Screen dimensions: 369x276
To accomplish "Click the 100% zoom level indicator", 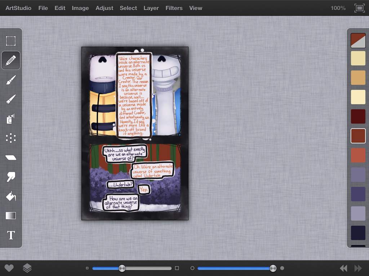I will [338, 8].
